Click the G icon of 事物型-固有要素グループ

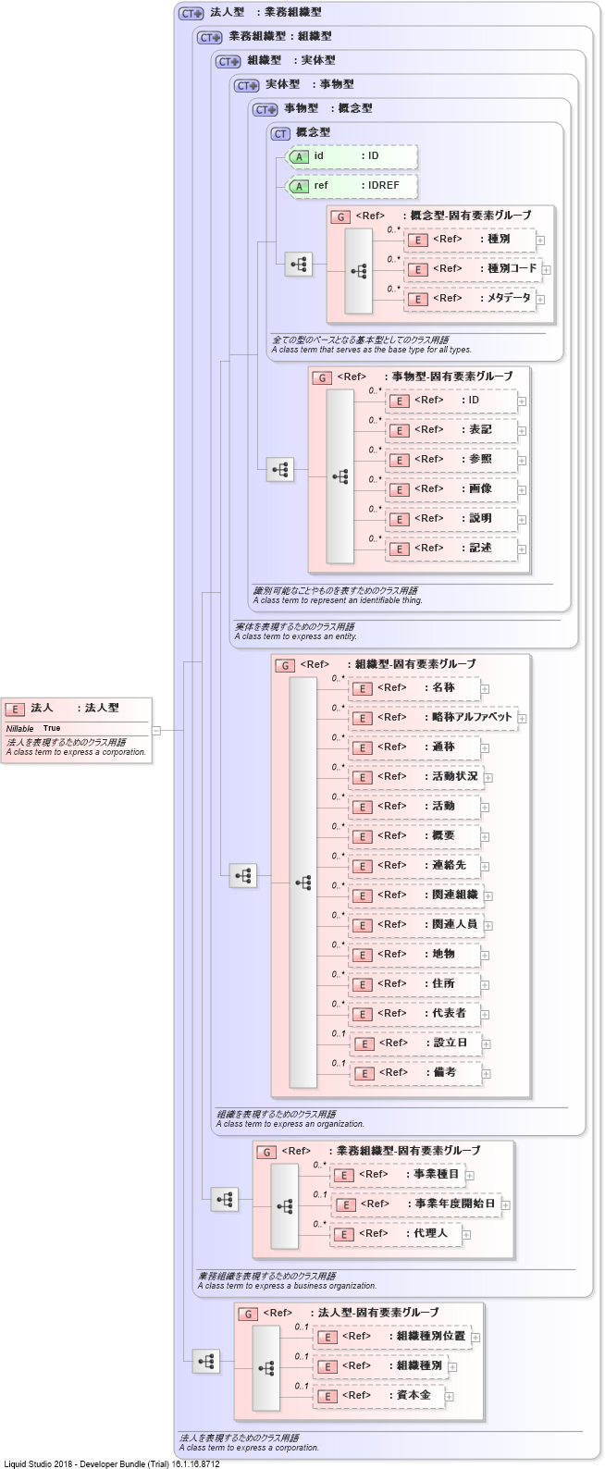click(322, 377)
